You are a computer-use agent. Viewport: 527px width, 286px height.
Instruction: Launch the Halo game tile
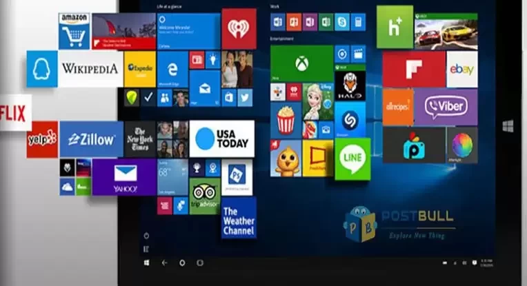click(350, 83)
